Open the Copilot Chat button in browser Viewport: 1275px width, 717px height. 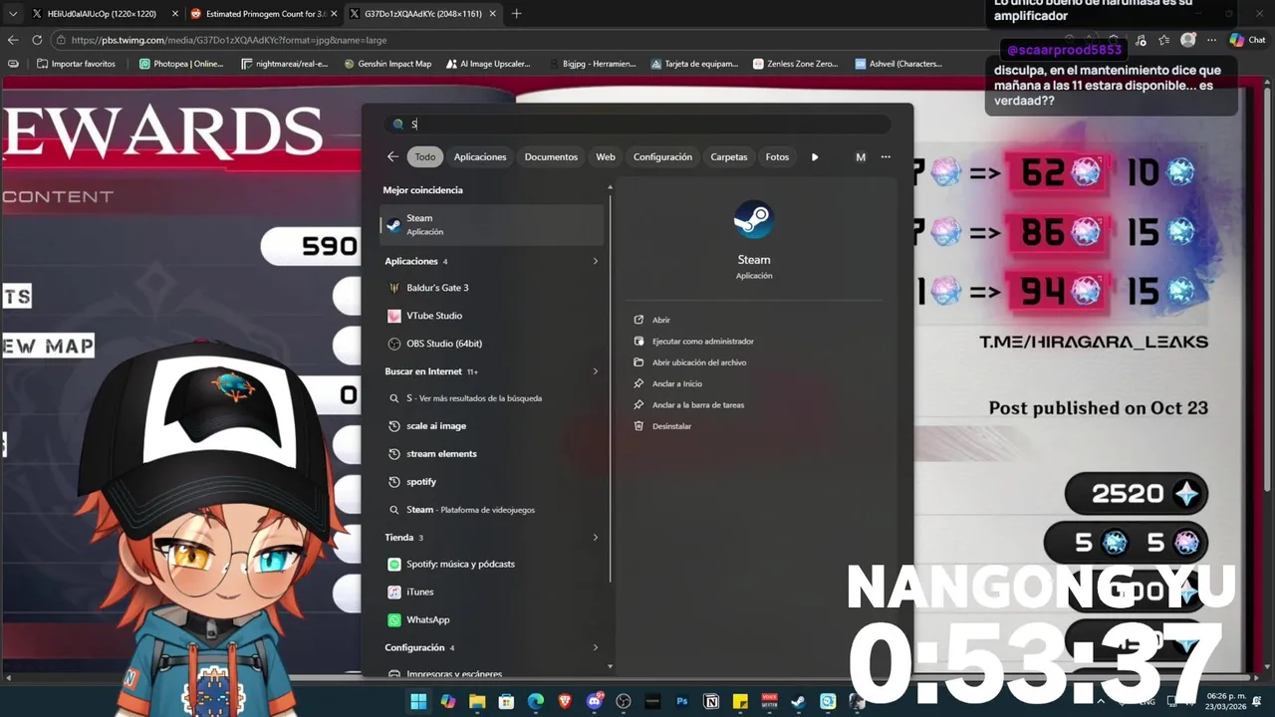pyautogui.click(x=1247, y=40)
